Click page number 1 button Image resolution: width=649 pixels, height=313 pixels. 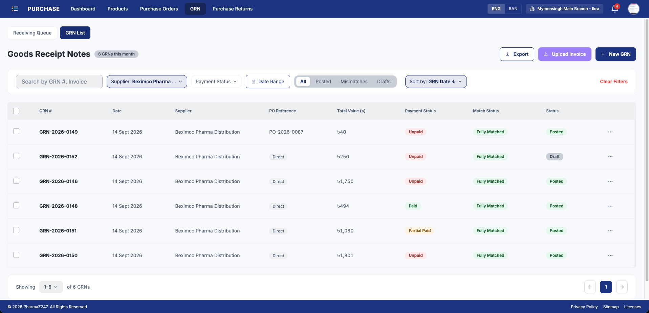point(606,287)
